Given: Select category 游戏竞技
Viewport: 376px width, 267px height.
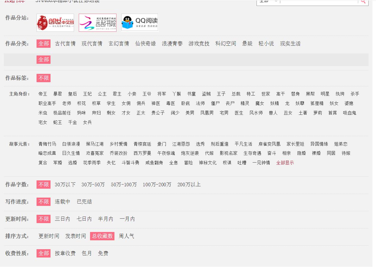Looking at the screenshot, I should (x=199, y=44).
